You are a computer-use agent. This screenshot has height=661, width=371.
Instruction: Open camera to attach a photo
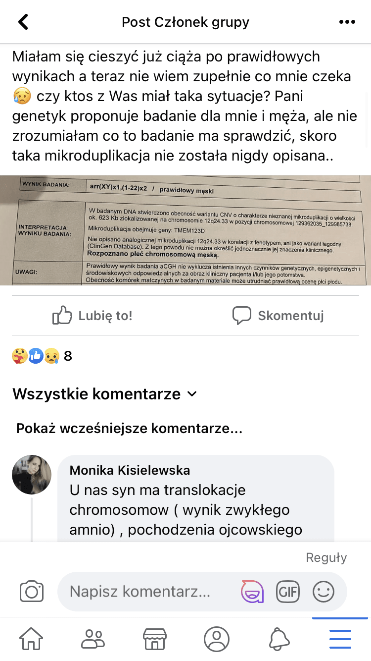coord(32,592)
